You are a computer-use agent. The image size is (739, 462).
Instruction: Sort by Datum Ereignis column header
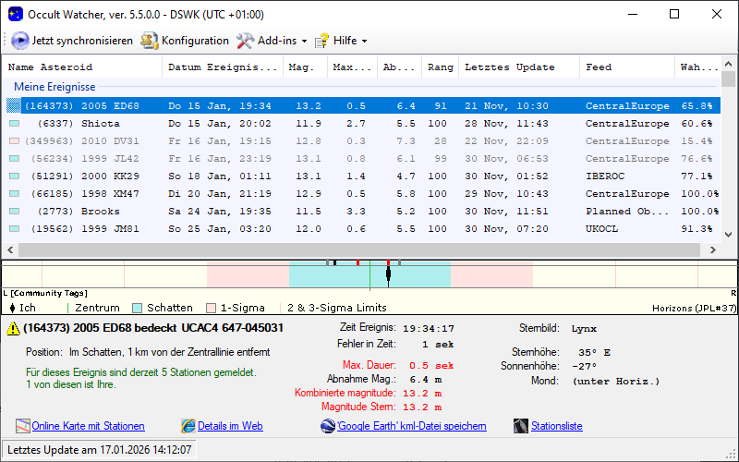tap(223, 67)
